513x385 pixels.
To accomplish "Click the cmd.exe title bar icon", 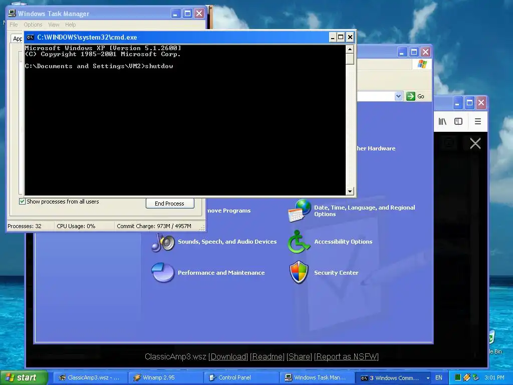I will click(30, 37).
